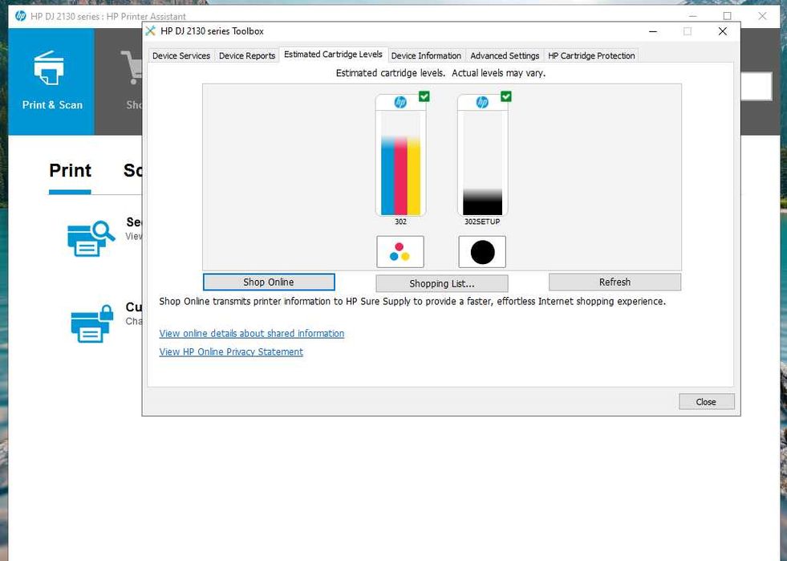787x561 pixels.
Task: Click the green checkmark on the 302 cartridge
Action: (424, 96)
